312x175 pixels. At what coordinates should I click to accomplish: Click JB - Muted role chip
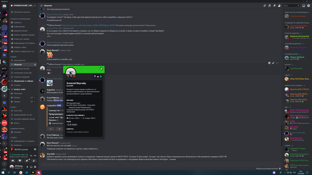click(72, 125)
